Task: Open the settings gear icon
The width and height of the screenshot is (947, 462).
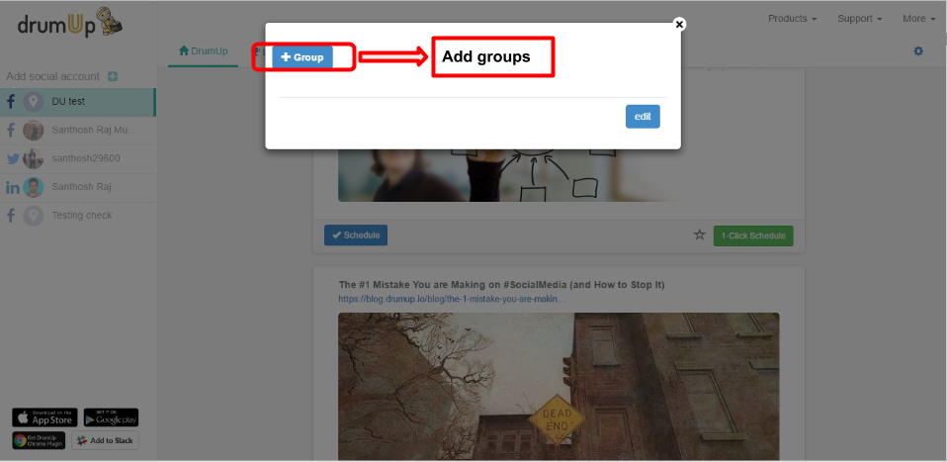Action: [918, 51]
